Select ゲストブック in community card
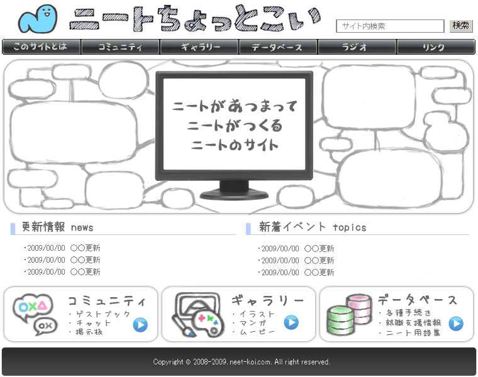Image resolution: width=478 pixels, height=377 pixels. [103, 314]
